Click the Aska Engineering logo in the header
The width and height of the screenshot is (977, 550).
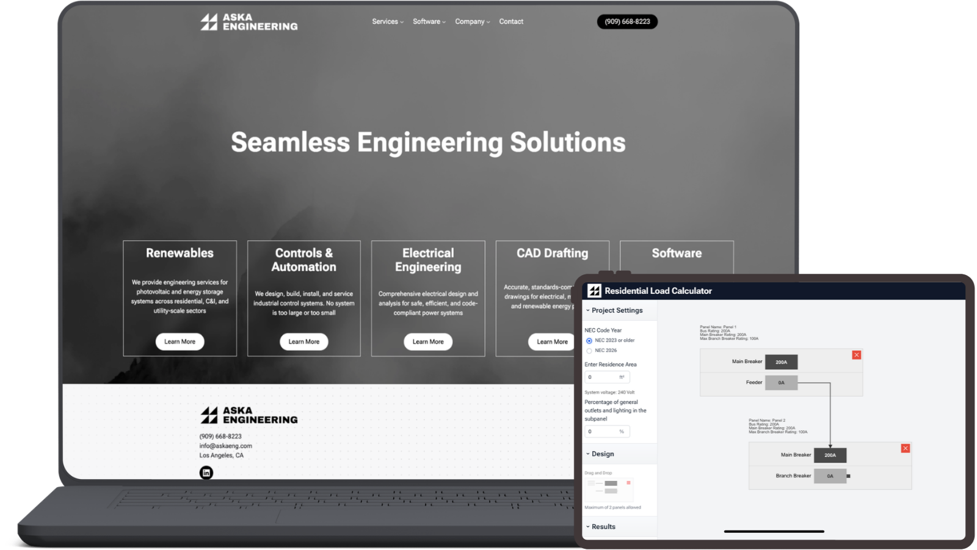(249, 22)
